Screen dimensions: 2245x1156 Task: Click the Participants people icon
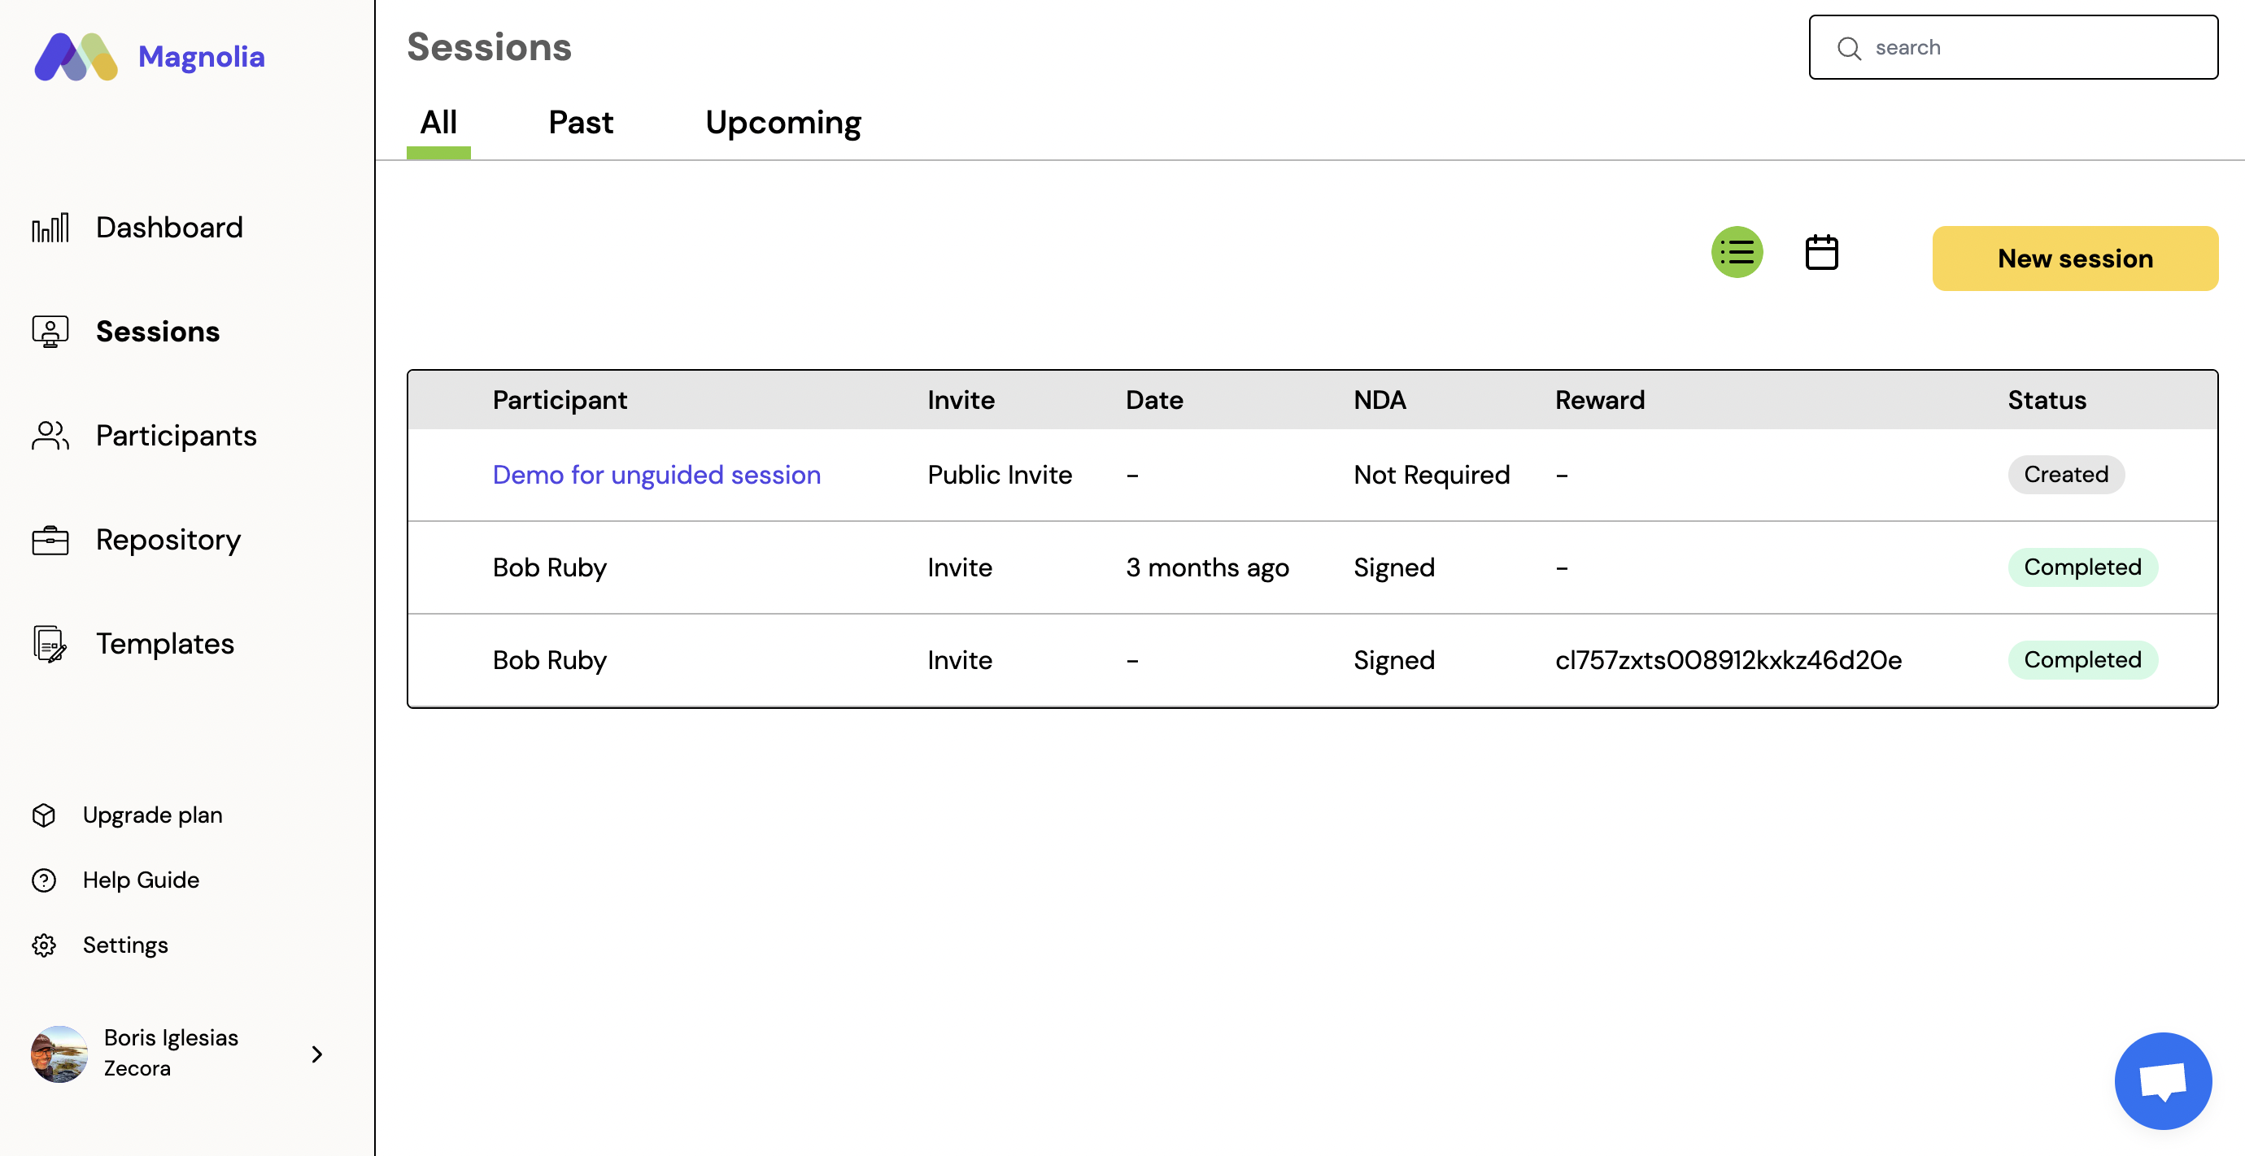50,436
